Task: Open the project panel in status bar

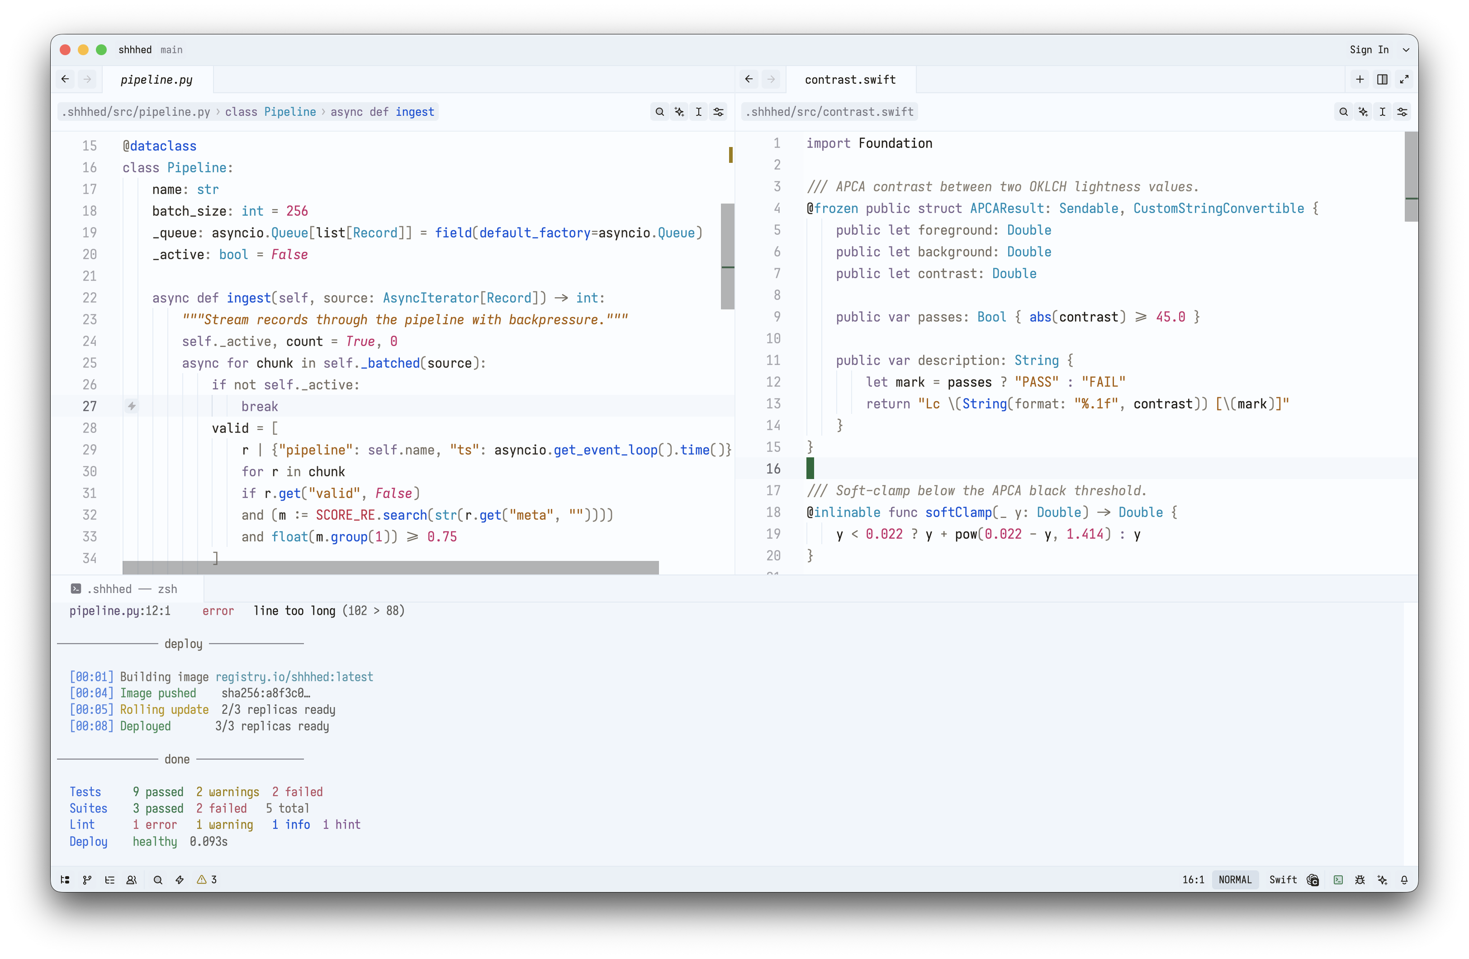Action: (65, 879)
